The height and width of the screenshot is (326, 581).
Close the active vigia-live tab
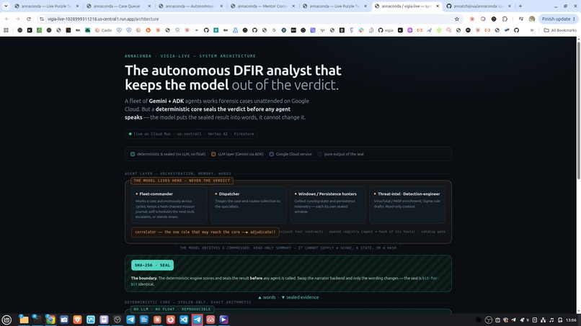438,6
